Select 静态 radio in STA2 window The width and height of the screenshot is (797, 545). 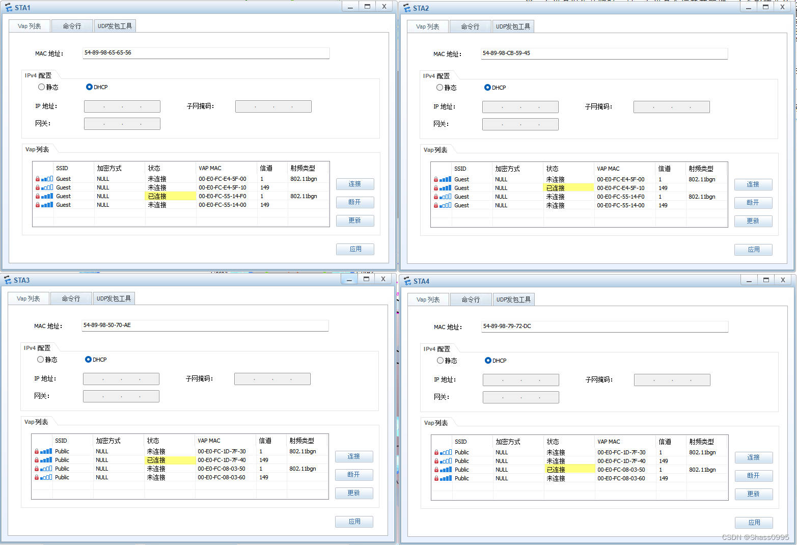click(x=439, y=88)
